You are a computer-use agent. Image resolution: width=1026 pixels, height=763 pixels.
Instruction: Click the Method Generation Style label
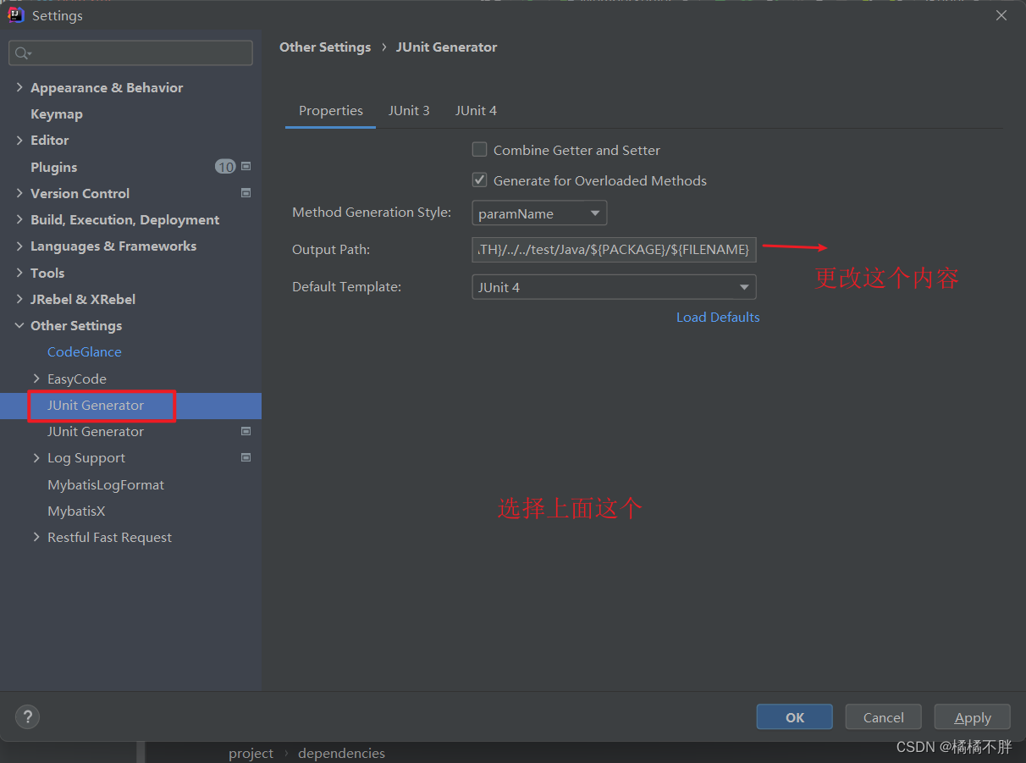372,213
